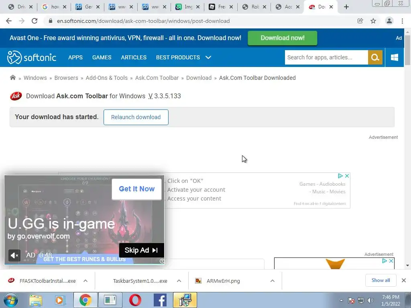Screen dimensions: 411x308
Task: Open options for FFASKToolbarInstal exe download
Action: [85, 281]
